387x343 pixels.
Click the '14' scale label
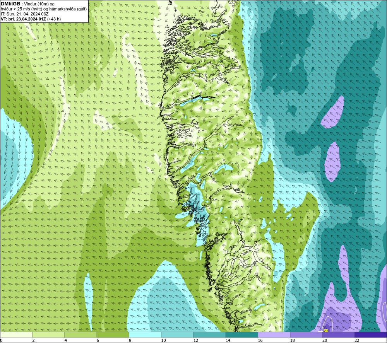(228, 340)
